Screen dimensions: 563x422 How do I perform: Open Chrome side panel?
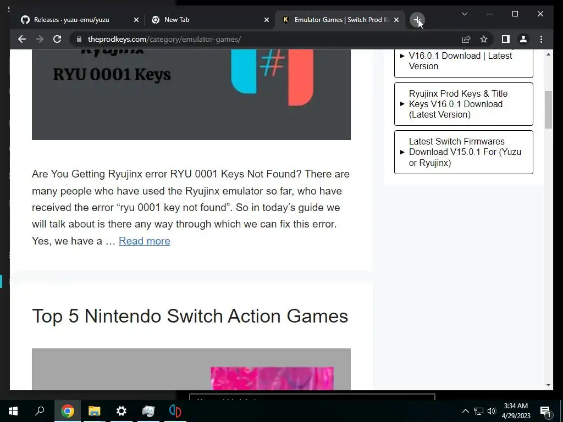(x=506, y=39)
